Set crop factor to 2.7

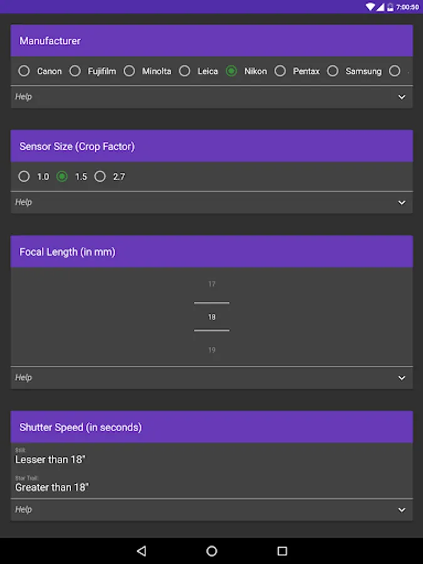(x=100, y=177)
